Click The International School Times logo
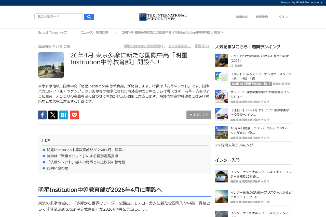This screenshot has width=326, height=217. coord(163,17)
